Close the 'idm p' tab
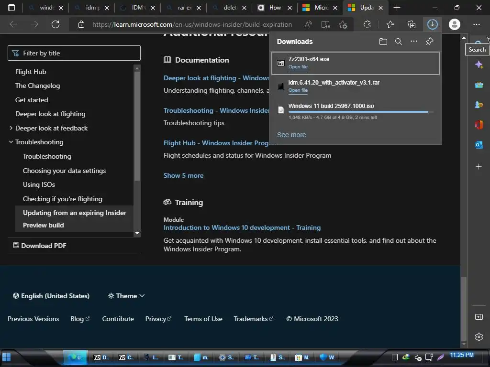Image resolution: width=490 pixels, height=367 pixels. pyautogui.click(x=107, y=8)
